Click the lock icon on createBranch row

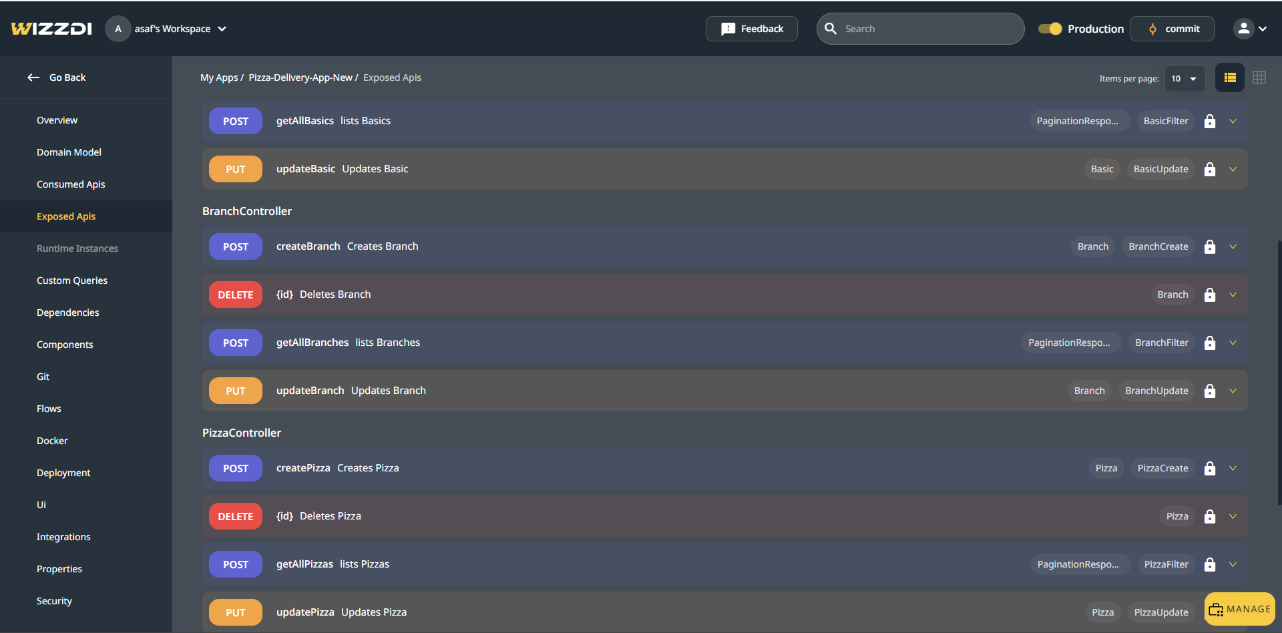(1209, 247)
